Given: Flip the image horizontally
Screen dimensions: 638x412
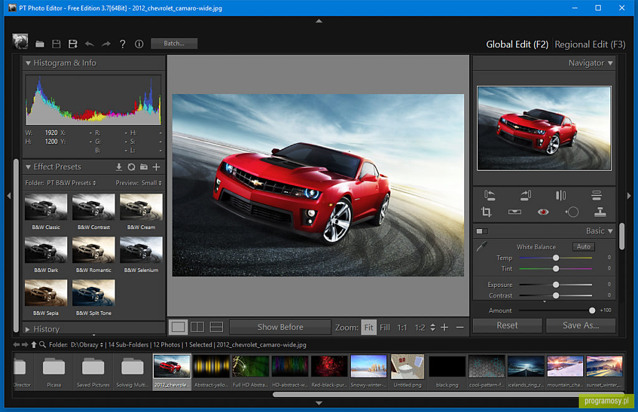Looking at the screenshot, I should pyautogui.click(x=561, y=195).
